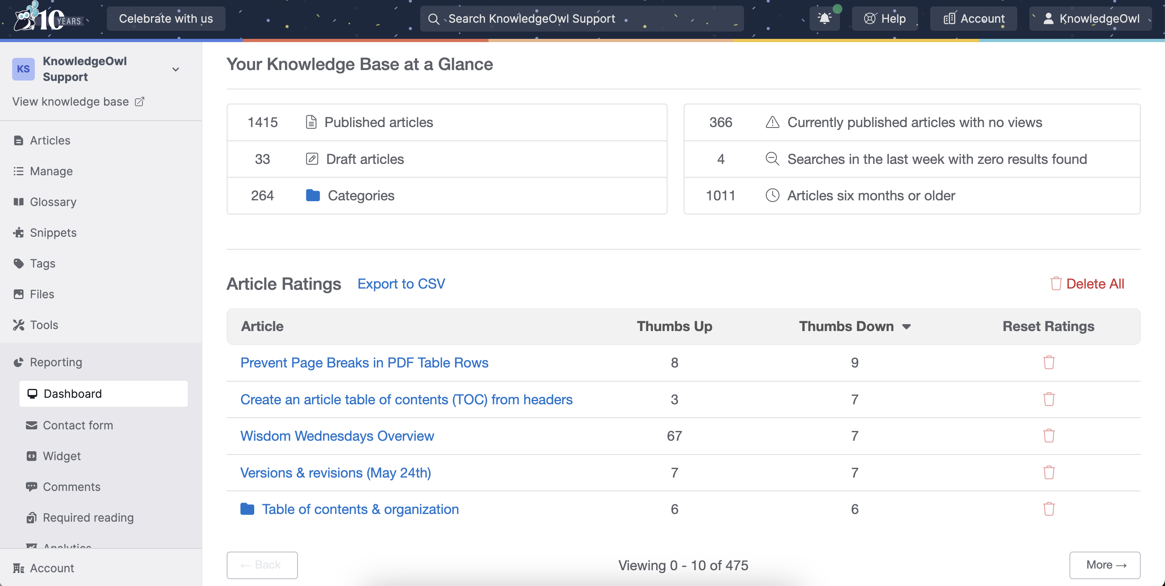Viewport: 1165px width, 586px height.
Task: Click trash icon for Create an article TOC row
Action: click(1048, 399)
